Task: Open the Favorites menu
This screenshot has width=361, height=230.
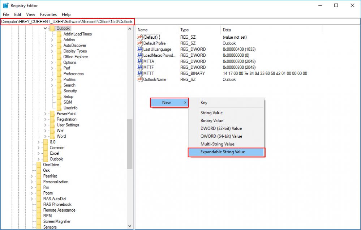Action: (48, 14)
